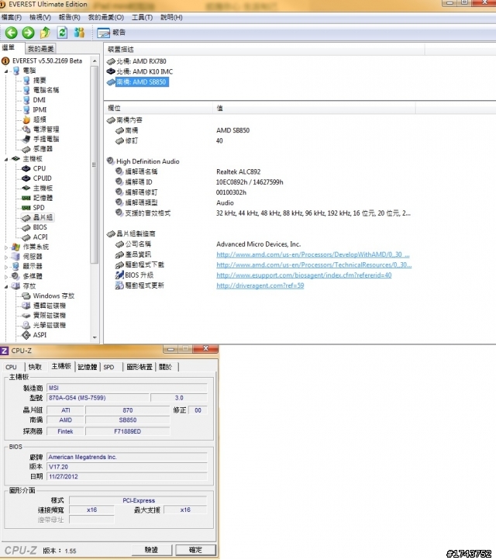Open the 工具(T) menu

[142, 17]
